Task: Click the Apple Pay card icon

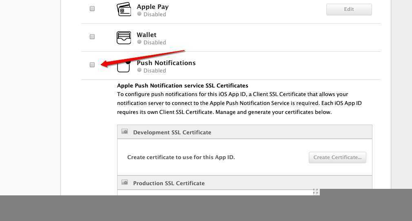Action: [x=124, y=9]
